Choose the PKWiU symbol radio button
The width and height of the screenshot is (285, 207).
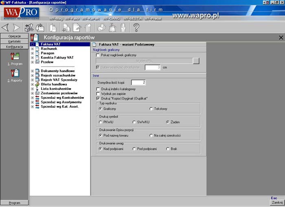(101, 122)
